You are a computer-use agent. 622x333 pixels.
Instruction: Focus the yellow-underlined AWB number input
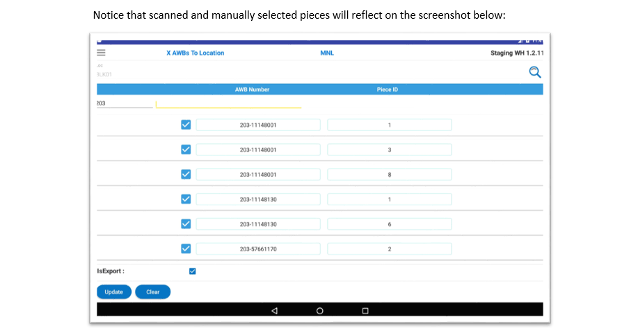click(x=228, y=104)
